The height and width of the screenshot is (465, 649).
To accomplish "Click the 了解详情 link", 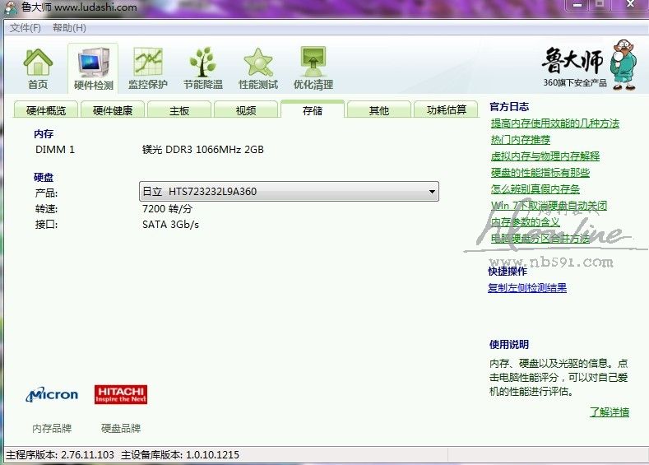I will (610, 412).
